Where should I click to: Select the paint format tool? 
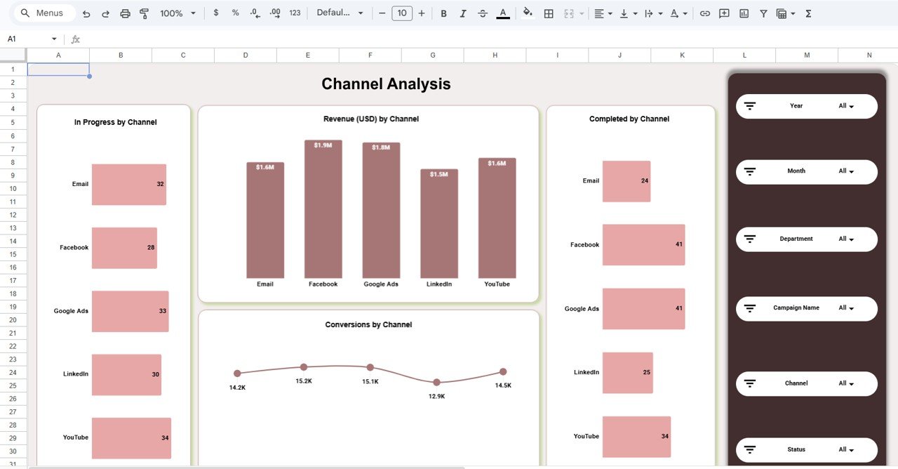145,13
